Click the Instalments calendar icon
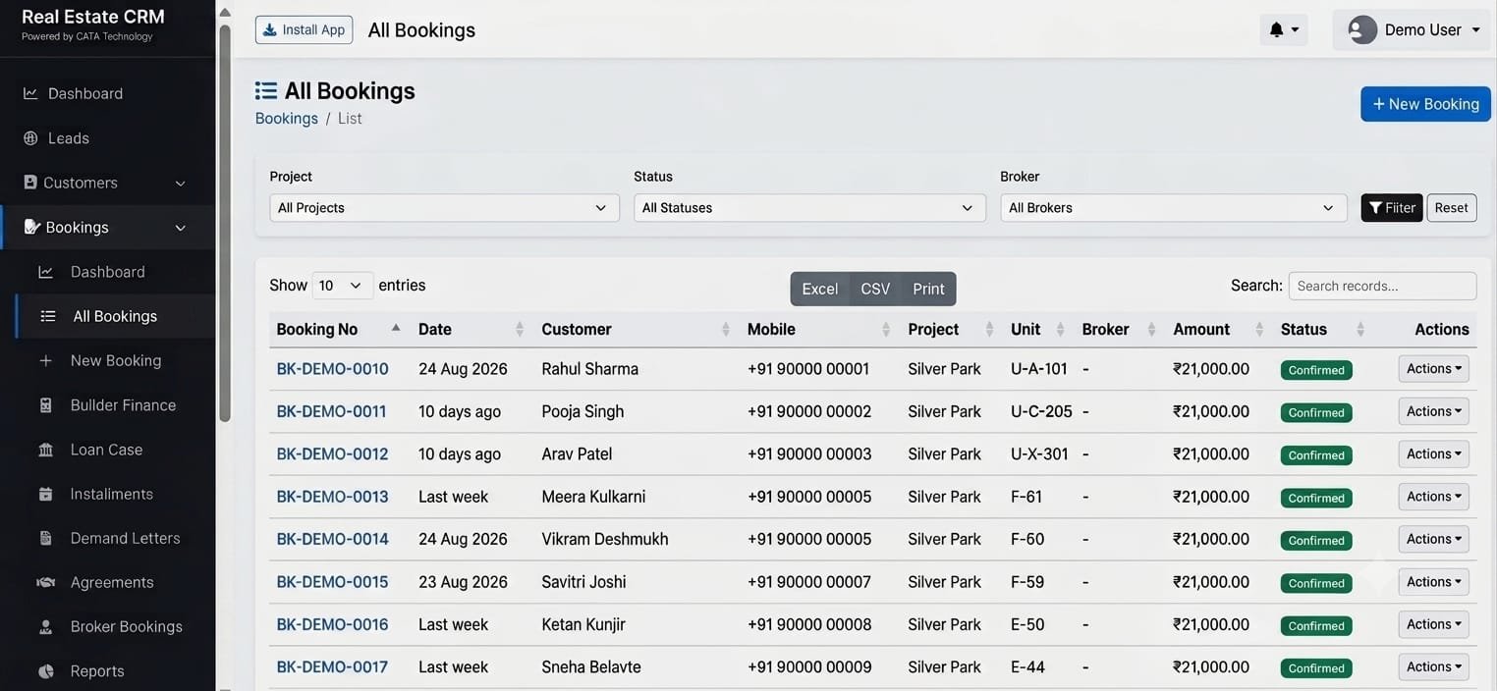The height and width of the screenshot is (691, 1497). 45,494
